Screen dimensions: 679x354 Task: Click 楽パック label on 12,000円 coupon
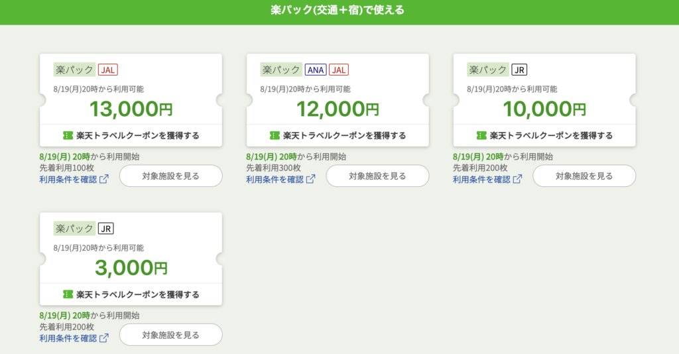pos(281,70)
